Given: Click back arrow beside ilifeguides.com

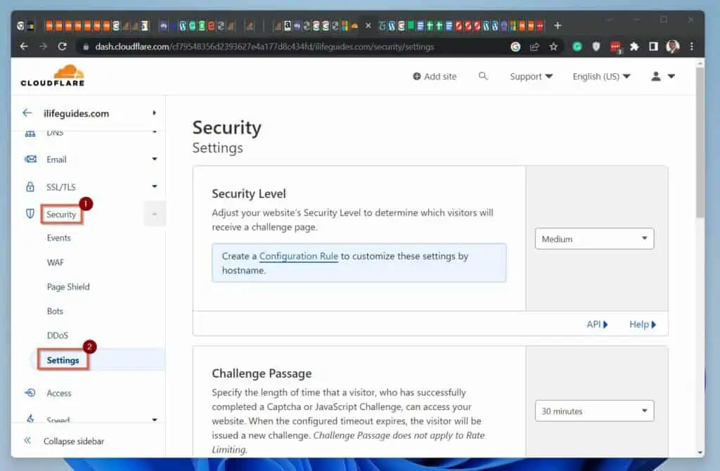Looking at the screenshot, I should click(27, 113).
